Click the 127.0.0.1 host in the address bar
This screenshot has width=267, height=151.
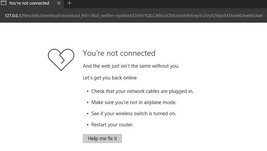coord(13,15)
